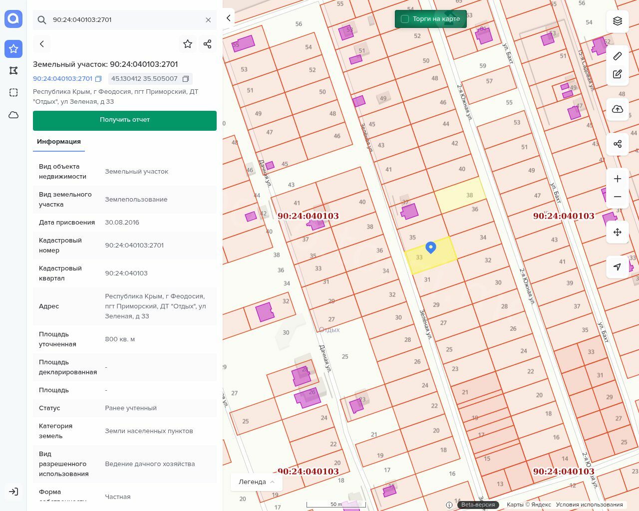Click the cloud upload icon on map
Screen dimensions: 639x511
point(618,109)
